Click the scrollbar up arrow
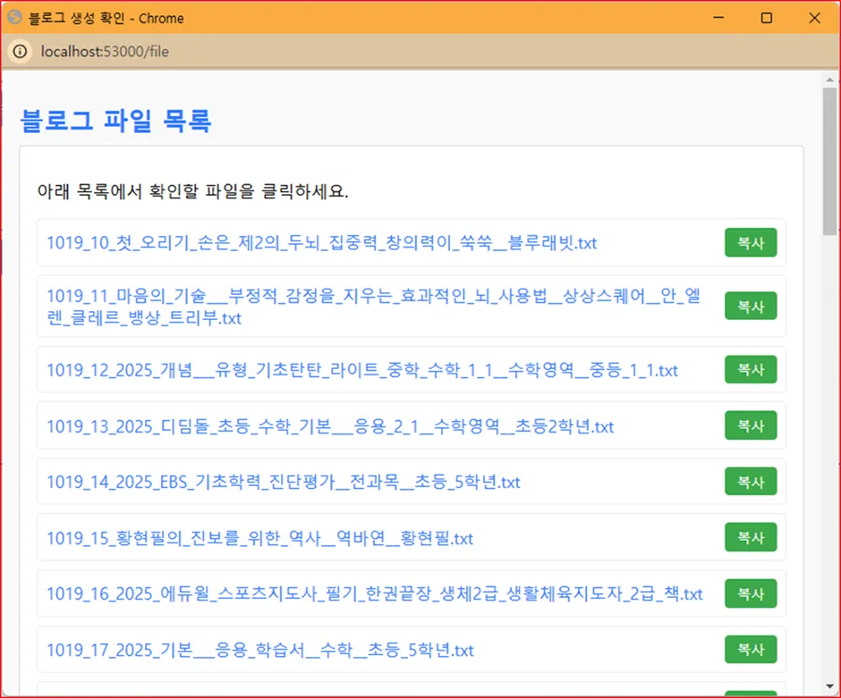 point(829,79)
